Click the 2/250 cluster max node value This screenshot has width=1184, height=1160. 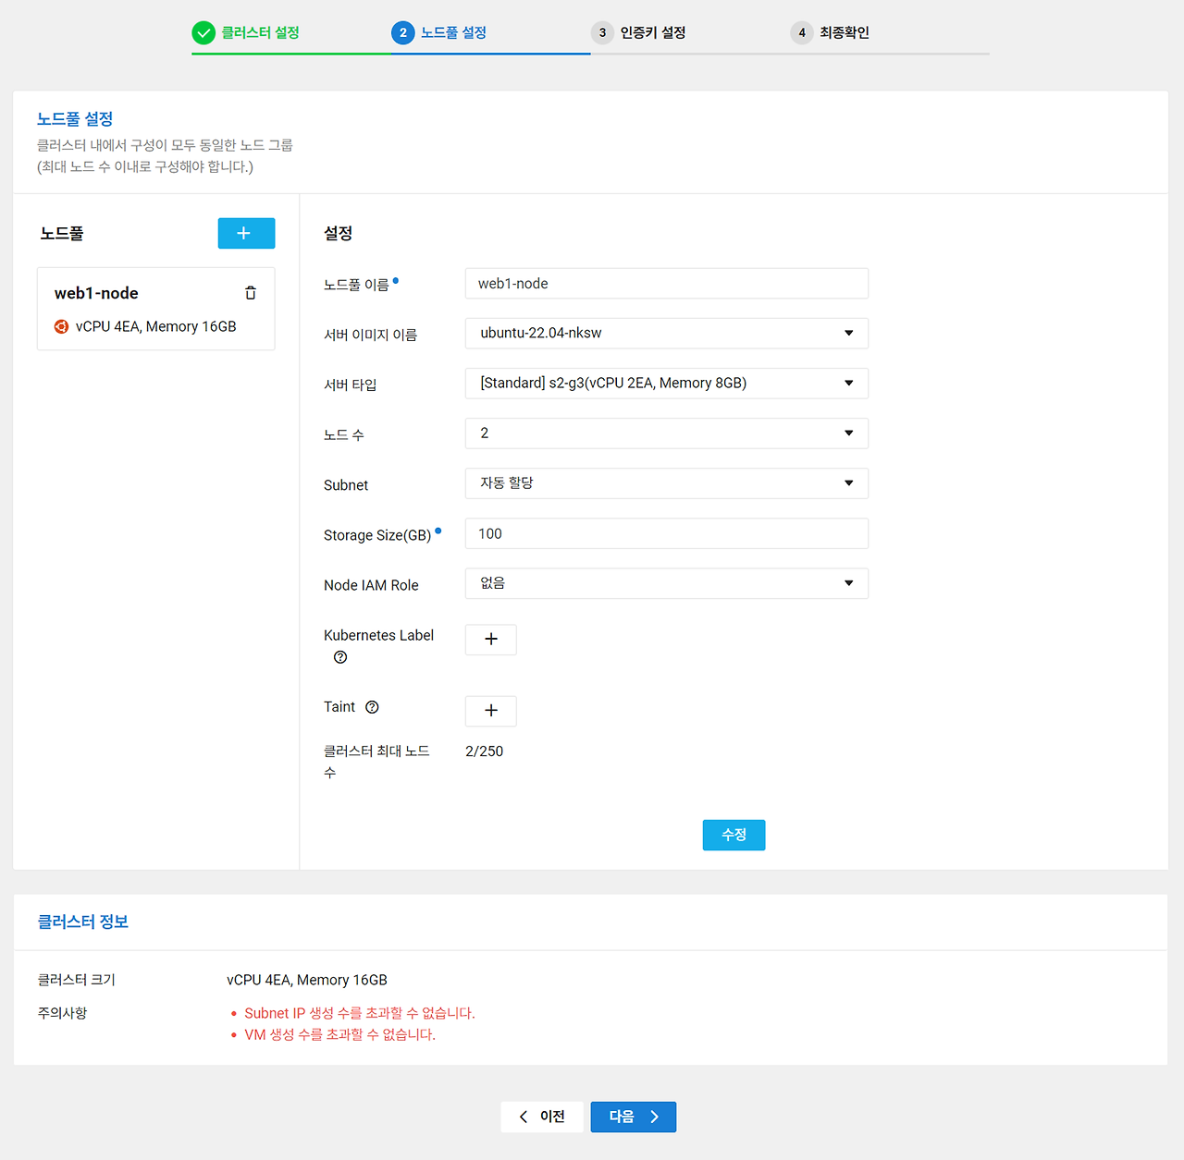[x=485, y=751]
